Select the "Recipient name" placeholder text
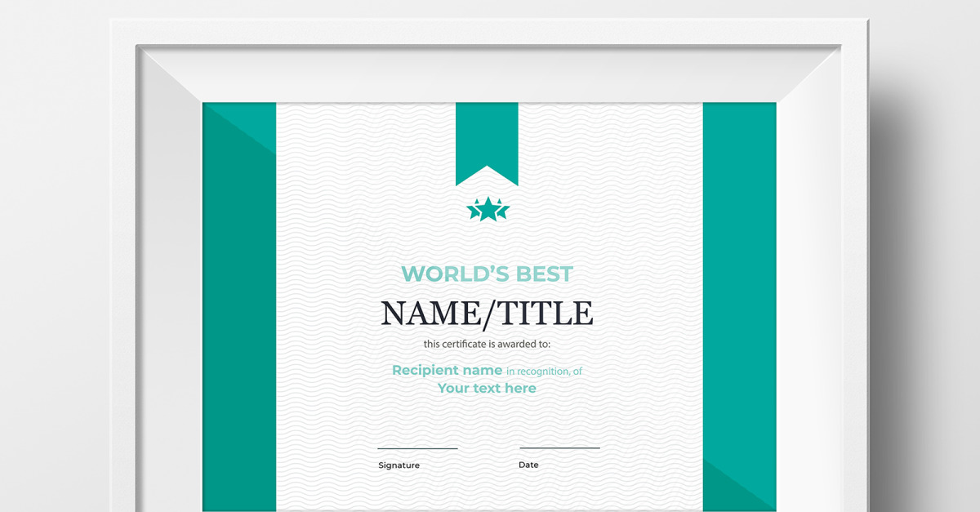Viewport: 980px width, 512px height. 448,371
